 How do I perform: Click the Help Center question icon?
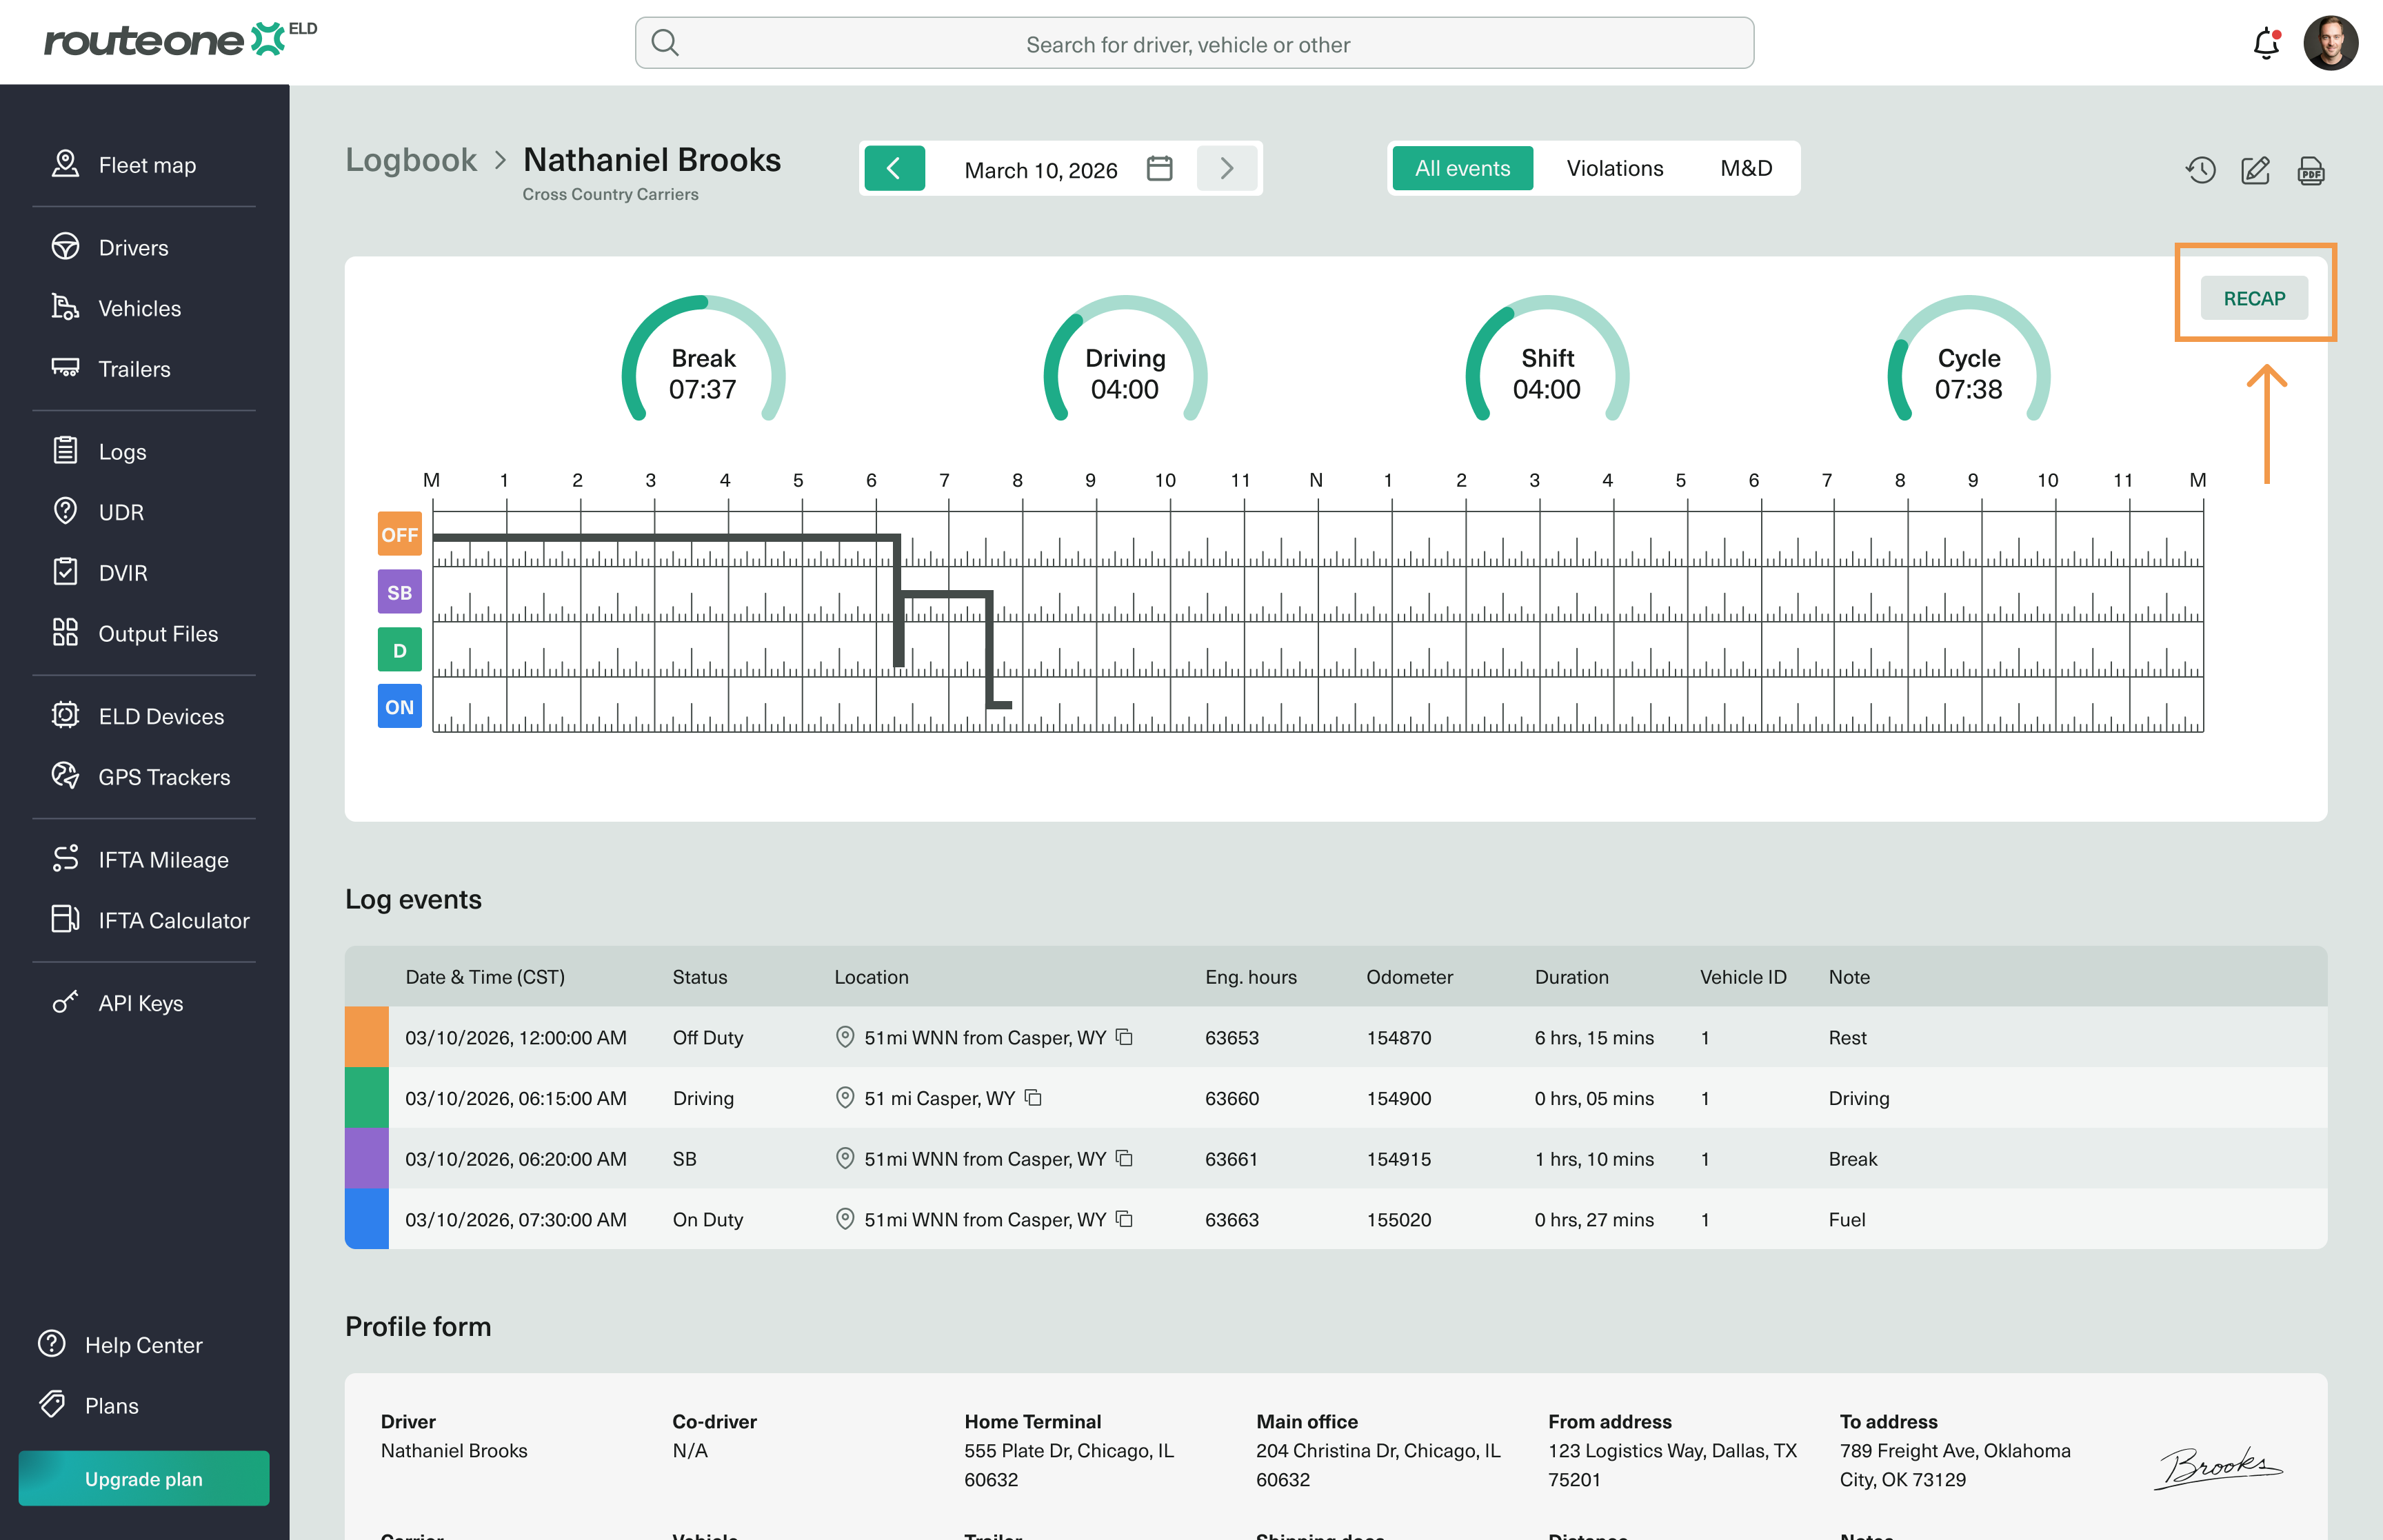pyautogui.click(x=52, y=1344)
